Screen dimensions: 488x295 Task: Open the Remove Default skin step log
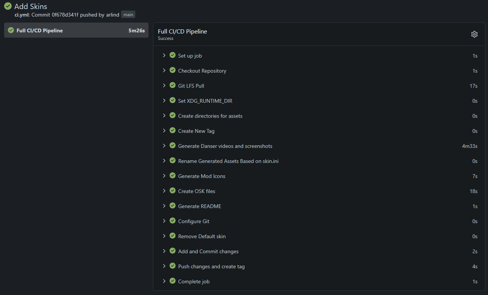tap(202, 236)
